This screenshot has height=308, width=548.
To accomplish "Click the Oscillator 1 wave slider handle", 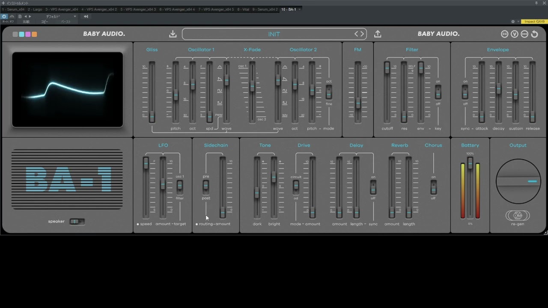I will 226,80.
